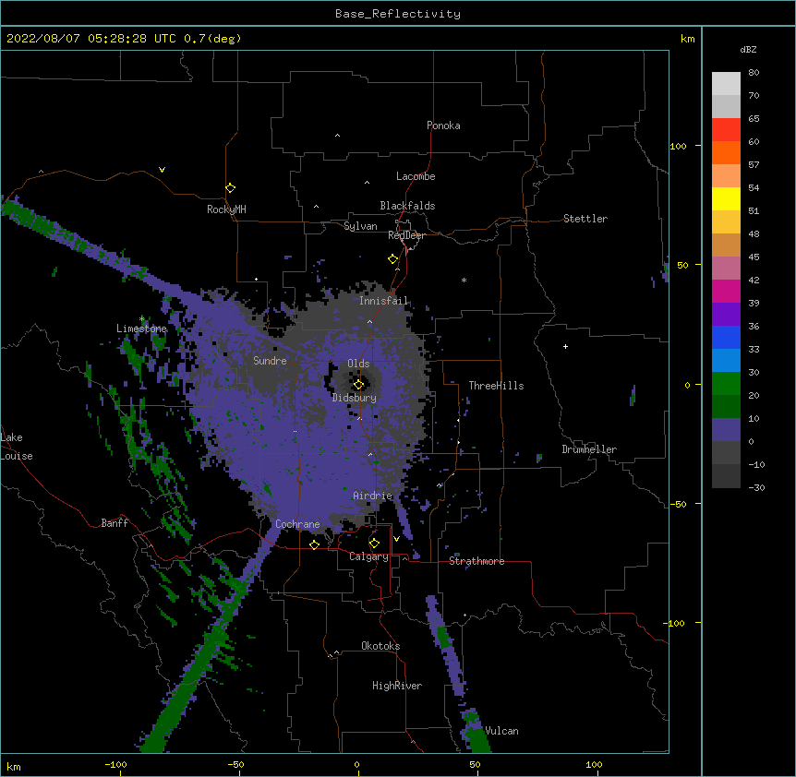Click the Base_Reflectivity title

click(x=398, y=14)
